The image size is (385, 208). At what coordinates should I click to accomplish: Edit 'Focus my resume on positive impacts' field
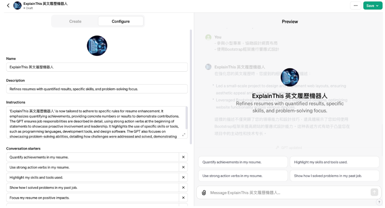click(93, 198)
